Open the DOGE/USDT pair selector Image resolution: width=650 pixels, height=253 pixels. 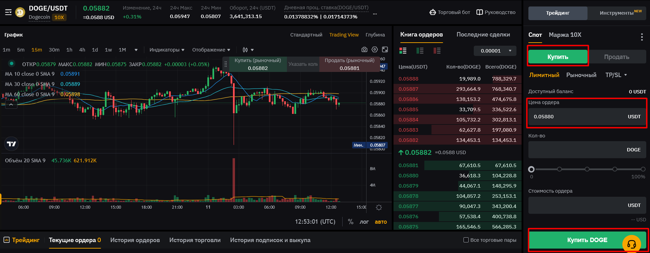coord(48,8)
